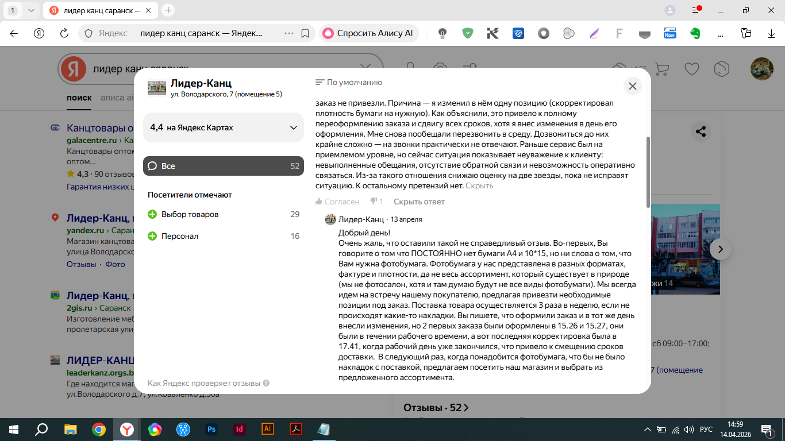This screenshot has width=785, height=441.
Task: Click the thumbs-down dislike icon
Action: point(373,202)
